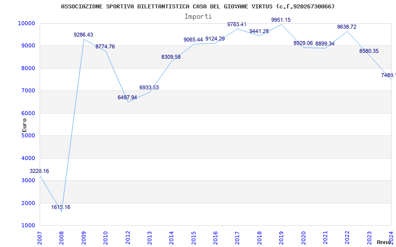The image size is (396, 247).
Task: Click x-axis year label 2015
Action: pyautogui.click(x=194, y=238)
